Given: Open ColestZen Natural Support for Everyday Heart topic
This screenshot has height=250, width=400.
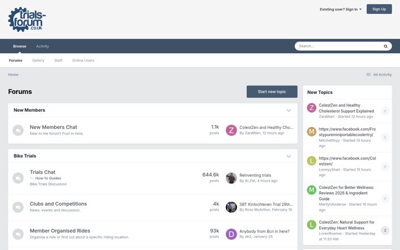Looking at the screenshot, I should (x=347, y=225).
